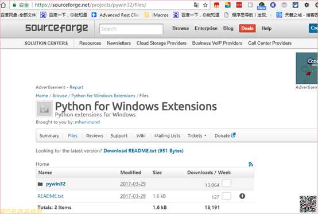
Task: Open the mhammond author profile link
Action: coord(87,122)
